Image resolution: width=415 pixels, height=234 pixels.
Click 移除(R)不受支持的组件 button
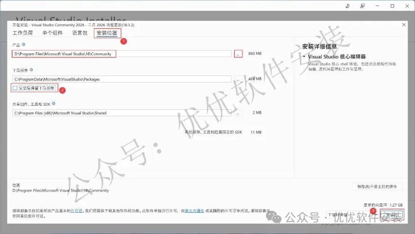377,187
